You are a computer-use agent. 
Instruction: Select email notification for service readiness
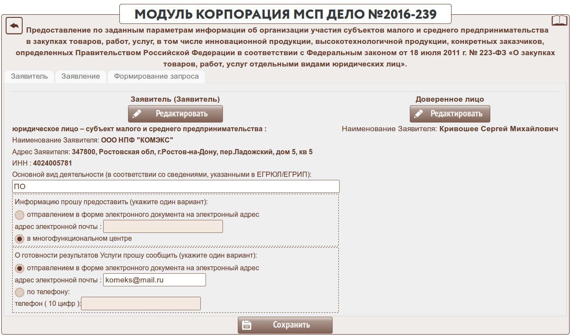[x=20, y=268]
